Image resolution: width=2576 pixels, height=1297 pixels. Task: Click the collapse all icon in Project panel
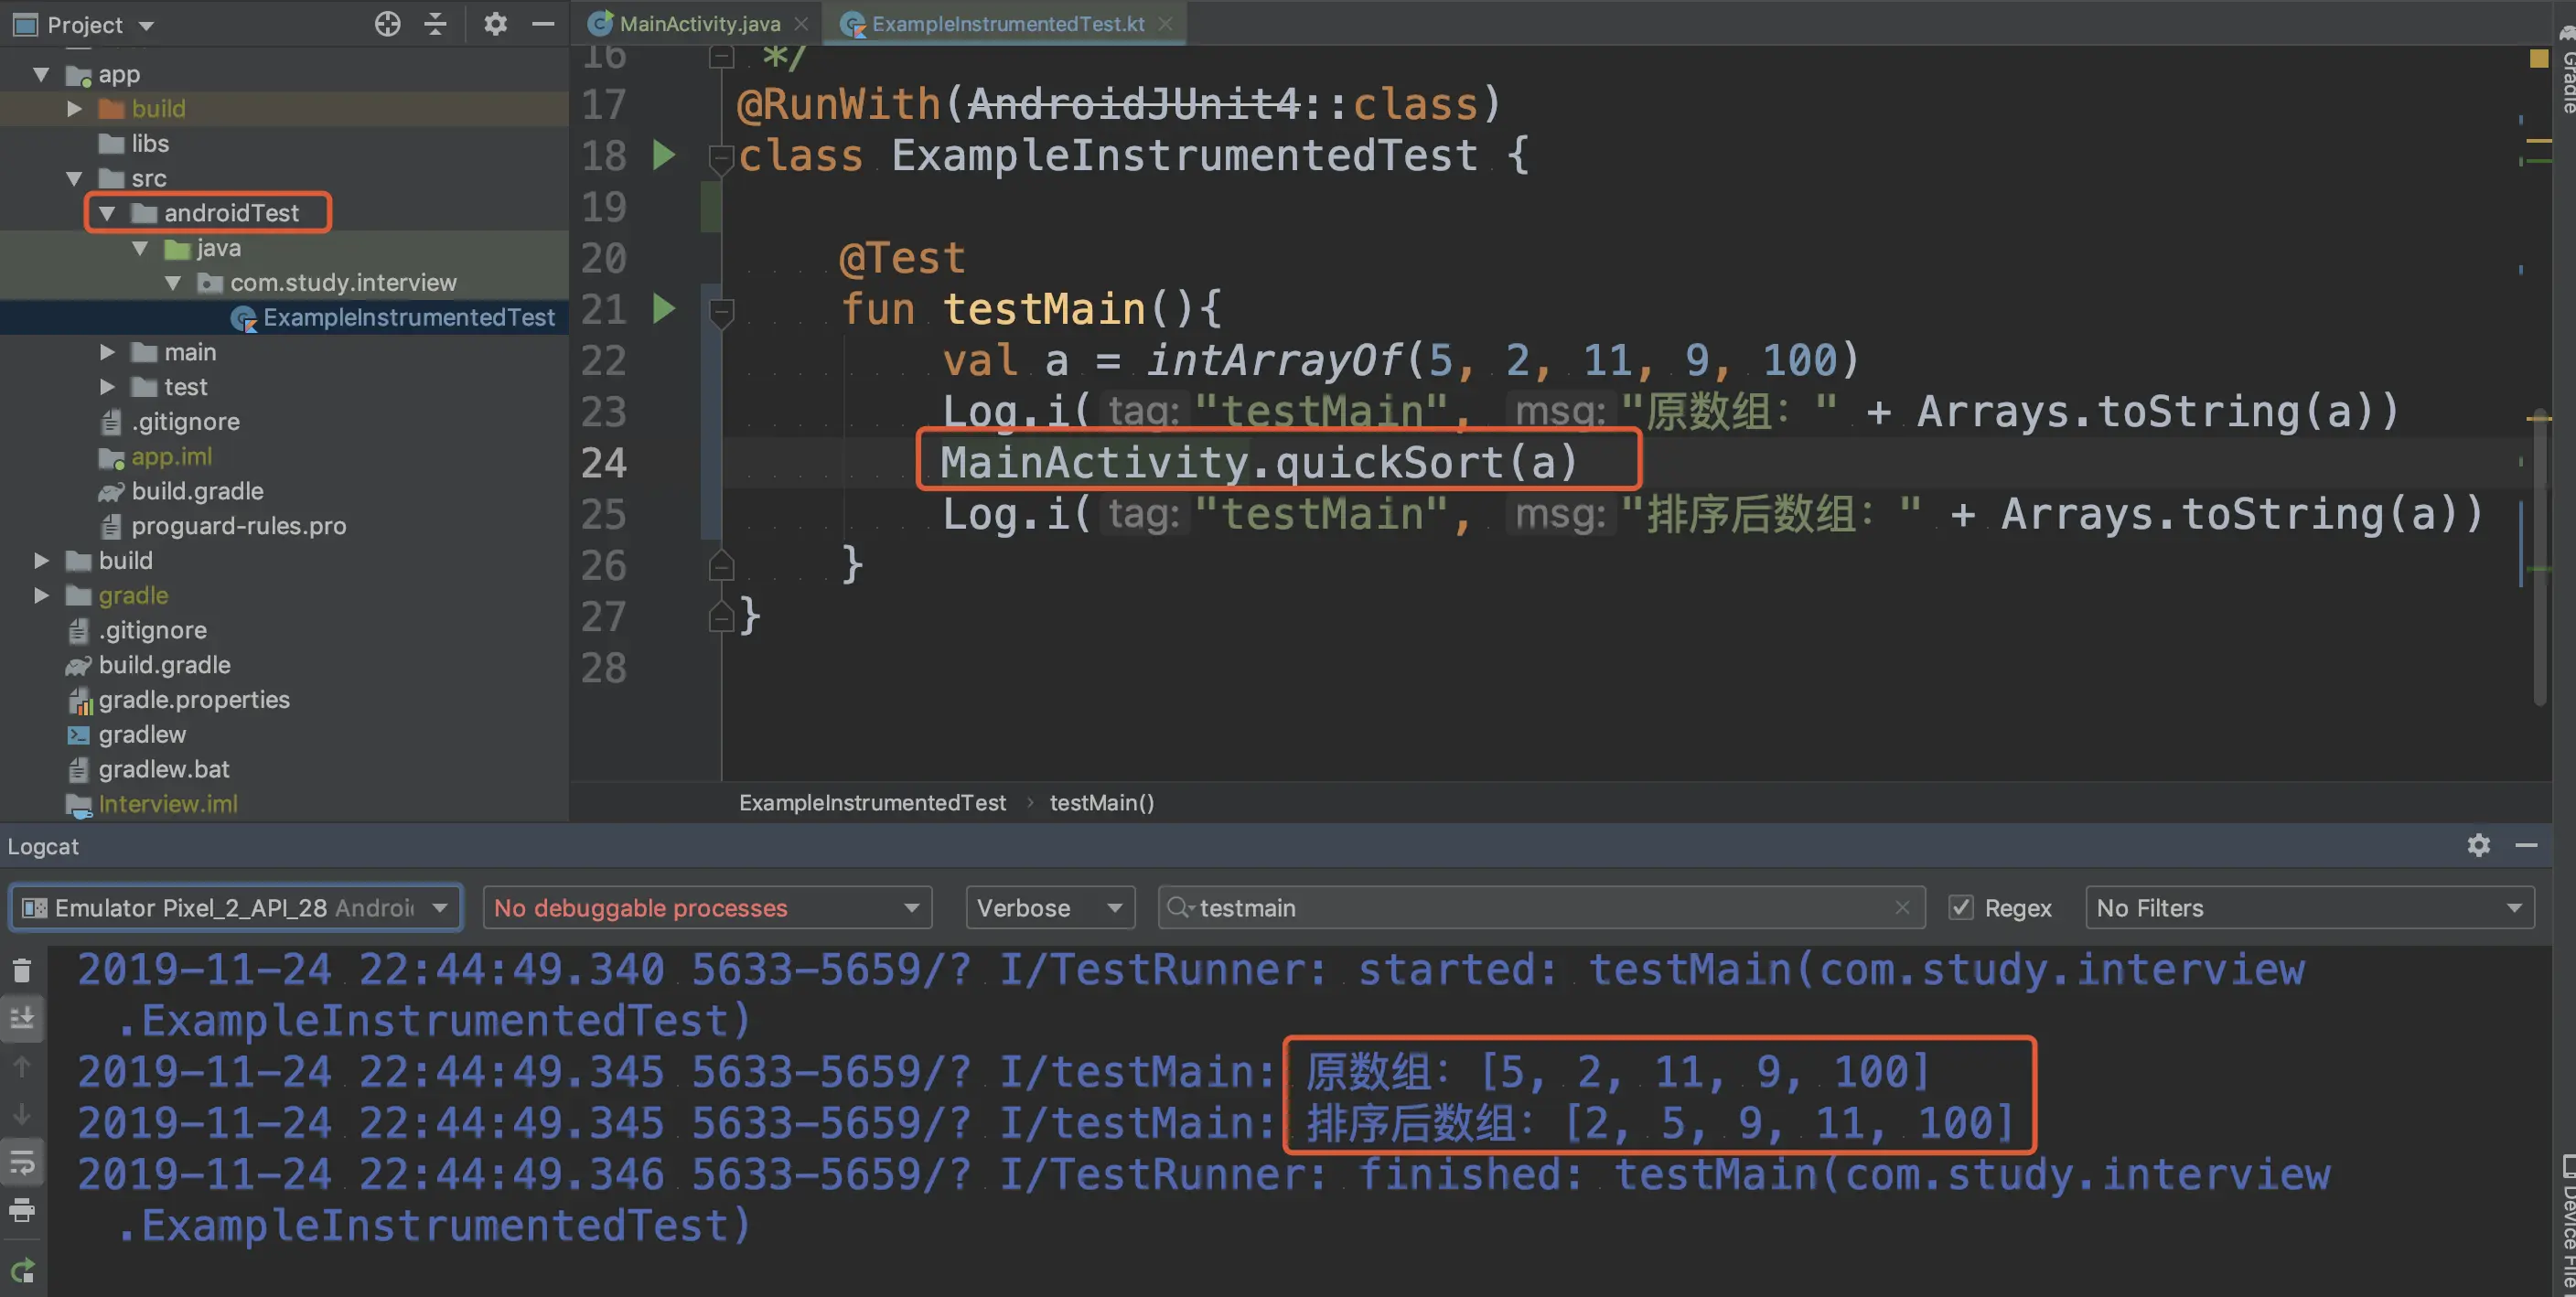[x=435, y=24]
